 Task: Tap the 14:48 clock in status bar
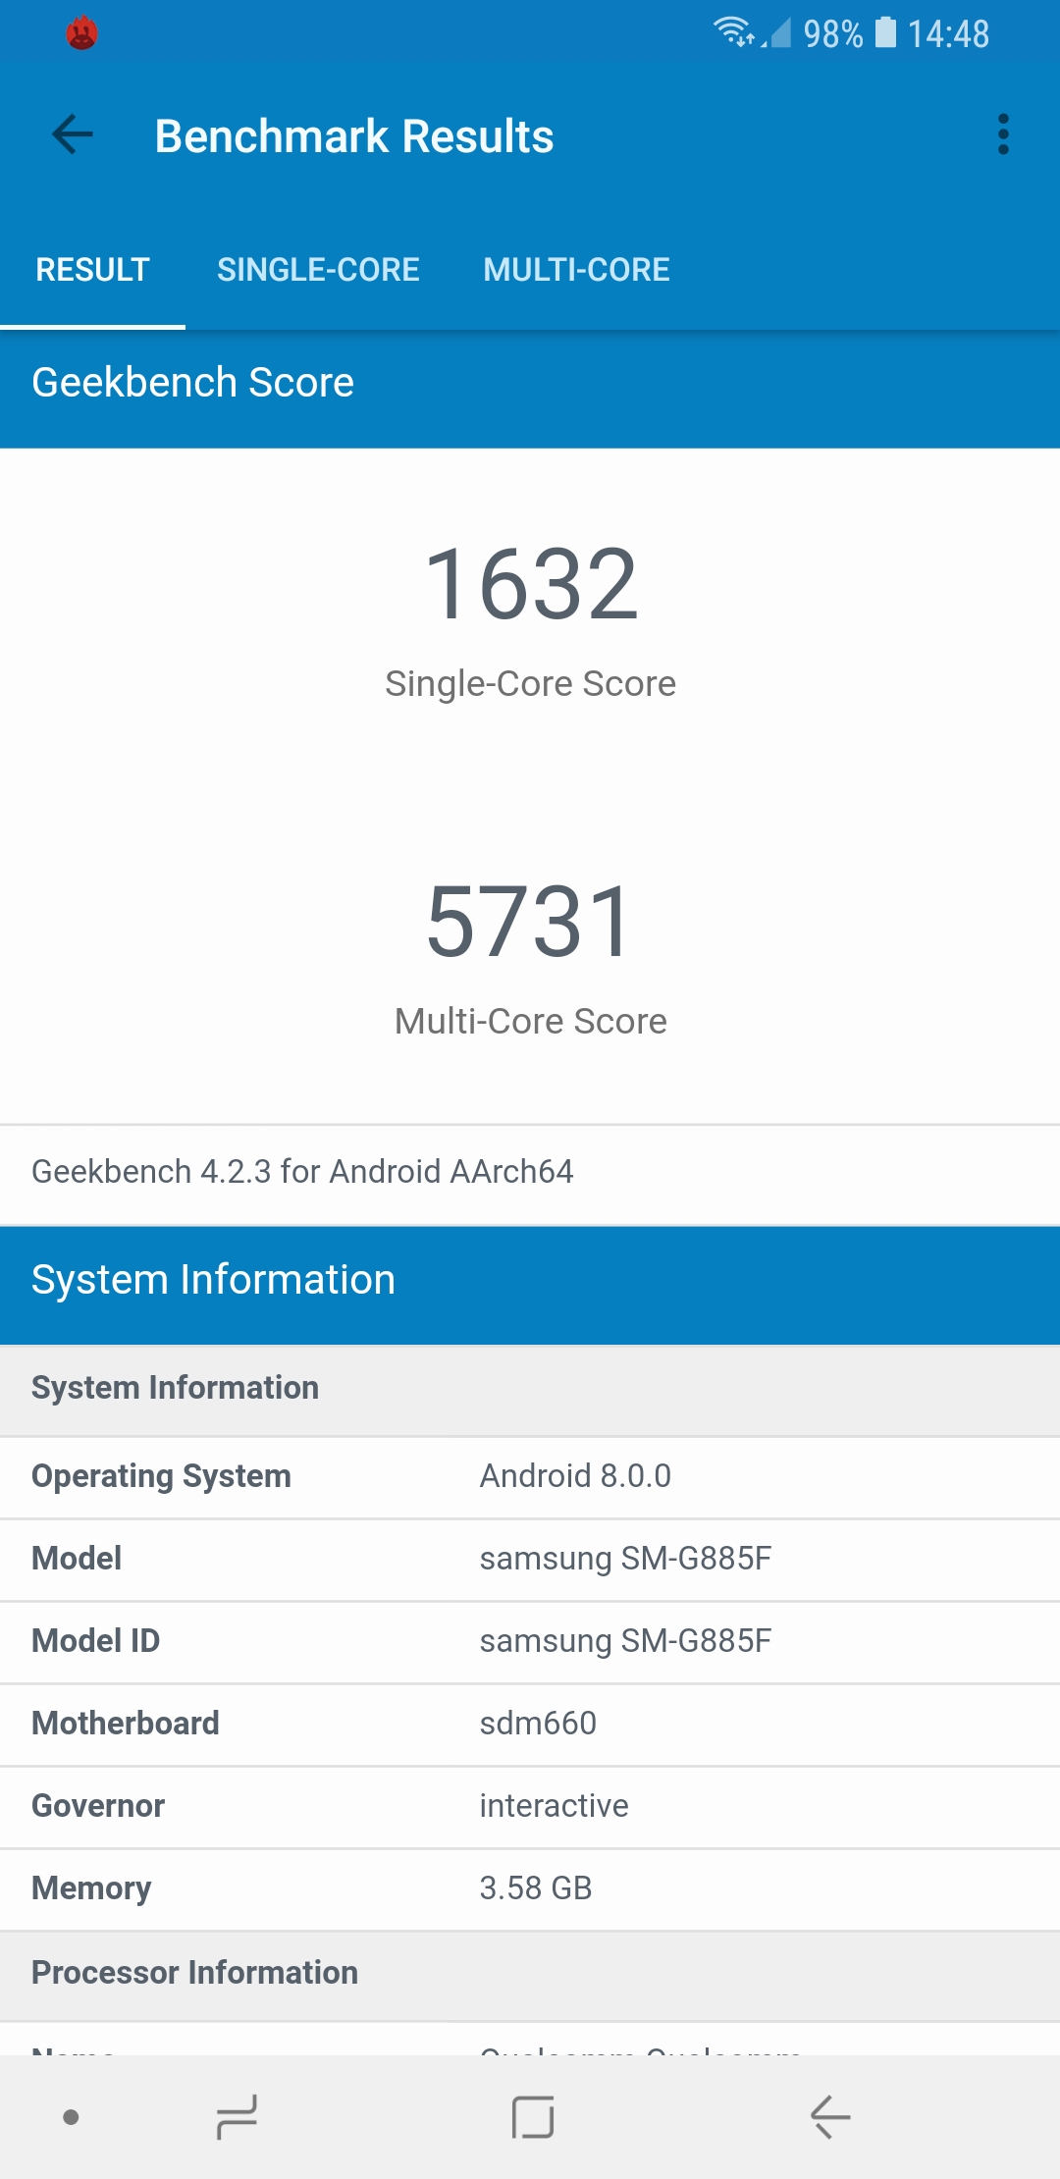click(x=948, y=34)
